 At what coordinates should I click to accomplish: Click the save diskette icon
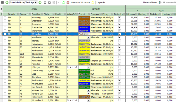pos(54,3)
